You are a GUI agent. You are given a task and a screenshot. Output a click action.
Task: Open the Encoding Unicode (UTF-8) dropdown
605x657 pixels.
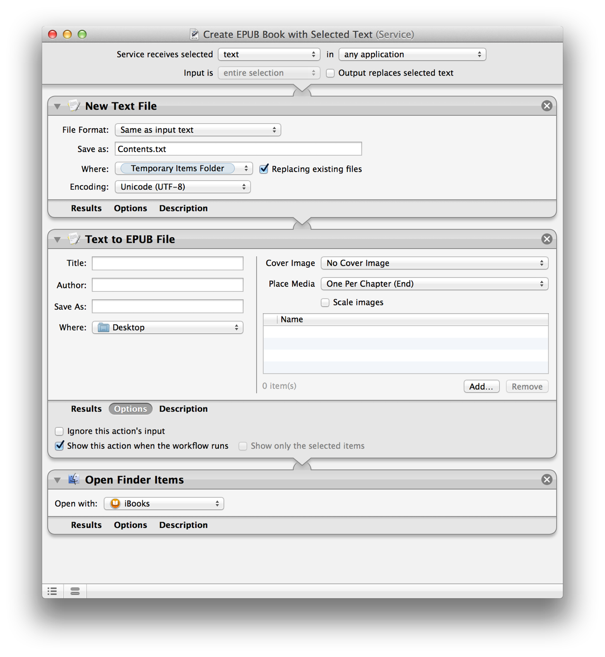(182, 187)
